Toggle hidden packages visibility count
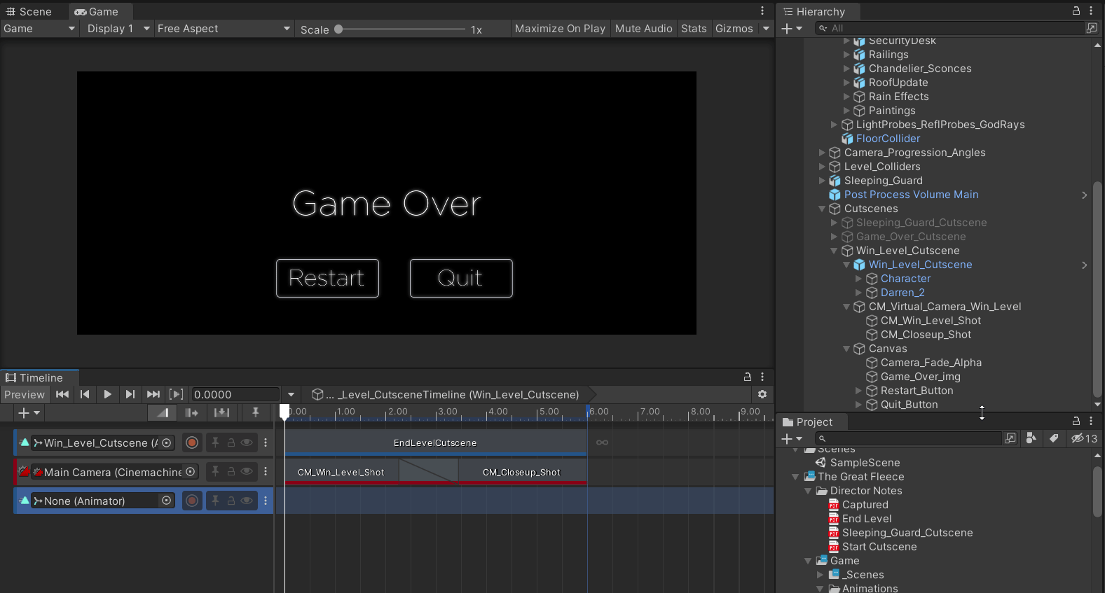Screen dimensions: 1105x593 pos(1084,438)
